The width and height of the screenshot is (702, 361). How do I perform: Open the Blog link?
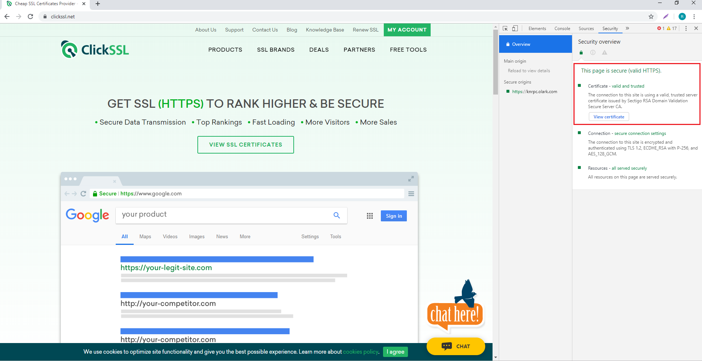coord(292,30)
